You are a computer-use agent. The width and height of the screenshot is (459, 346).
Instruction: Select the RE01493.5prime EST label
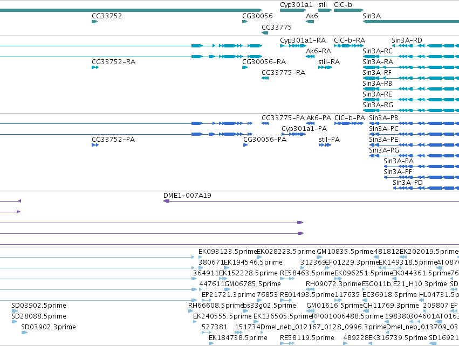click(x=307, y=294)
